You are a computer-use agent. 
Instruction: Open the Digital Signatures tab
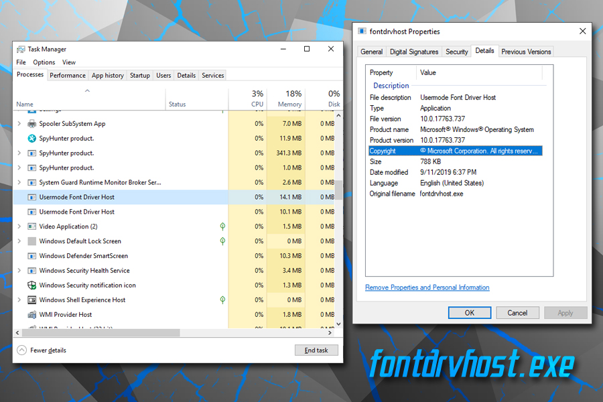point(414,52)
